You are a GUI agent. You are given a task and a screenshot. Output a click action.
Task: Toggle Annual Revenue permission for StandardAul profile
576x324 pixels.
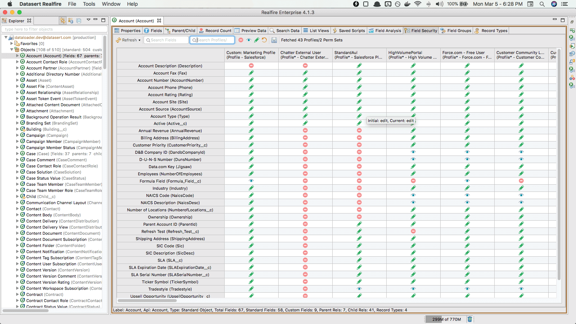(359, 130)
